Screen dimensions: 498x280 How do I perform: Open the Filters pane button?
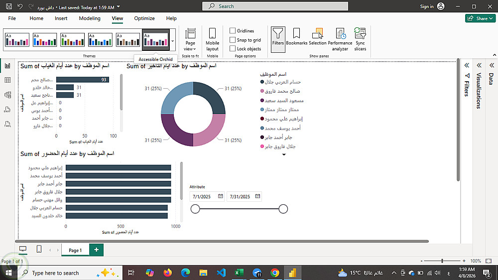(278, 39)
